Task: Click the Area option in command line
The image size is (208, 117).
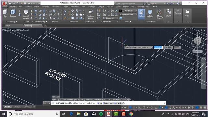Action: pos(100,103)
